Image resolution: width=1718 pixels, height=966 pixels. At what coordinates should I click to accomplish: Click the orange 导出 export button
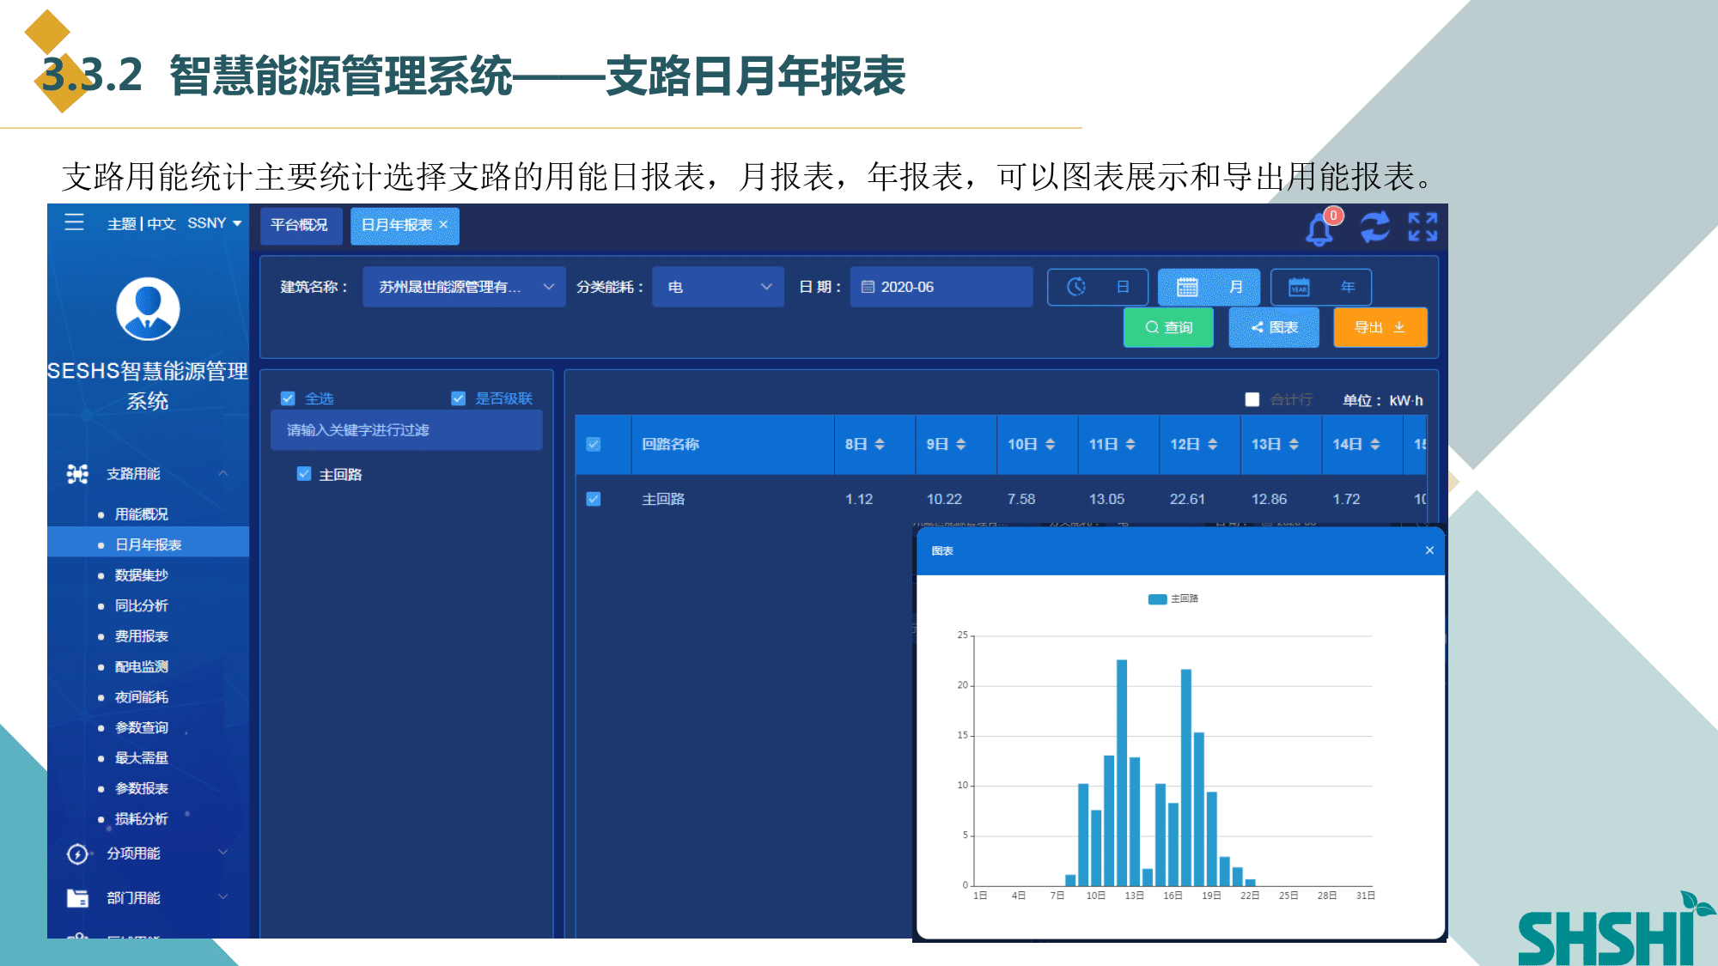click(x=1380, y=327)
